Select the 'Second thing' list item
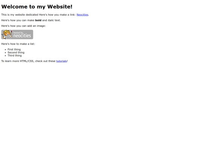Image resolution: width=204 pixels, height=153 pixels. [16, 53]
